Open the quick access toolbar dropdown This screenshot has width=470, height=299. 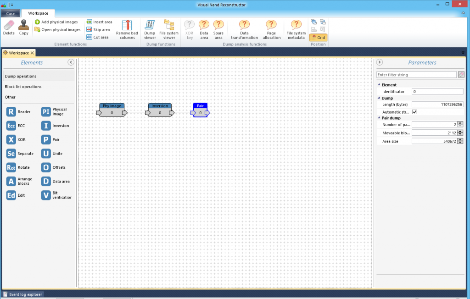point(12,5)
